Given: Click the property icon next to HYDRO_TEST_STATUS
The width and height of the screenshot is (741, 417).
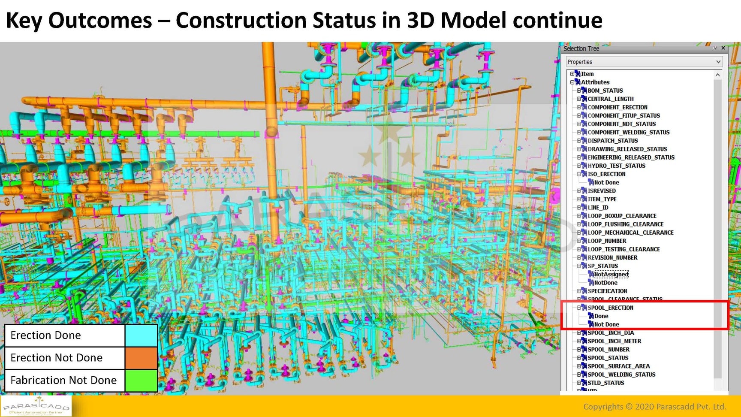Looking at the screenshot, I should [x=584, y=166].
